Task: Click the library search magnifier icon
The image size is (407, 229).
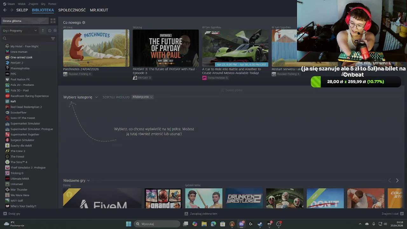Action: [4, 38]
